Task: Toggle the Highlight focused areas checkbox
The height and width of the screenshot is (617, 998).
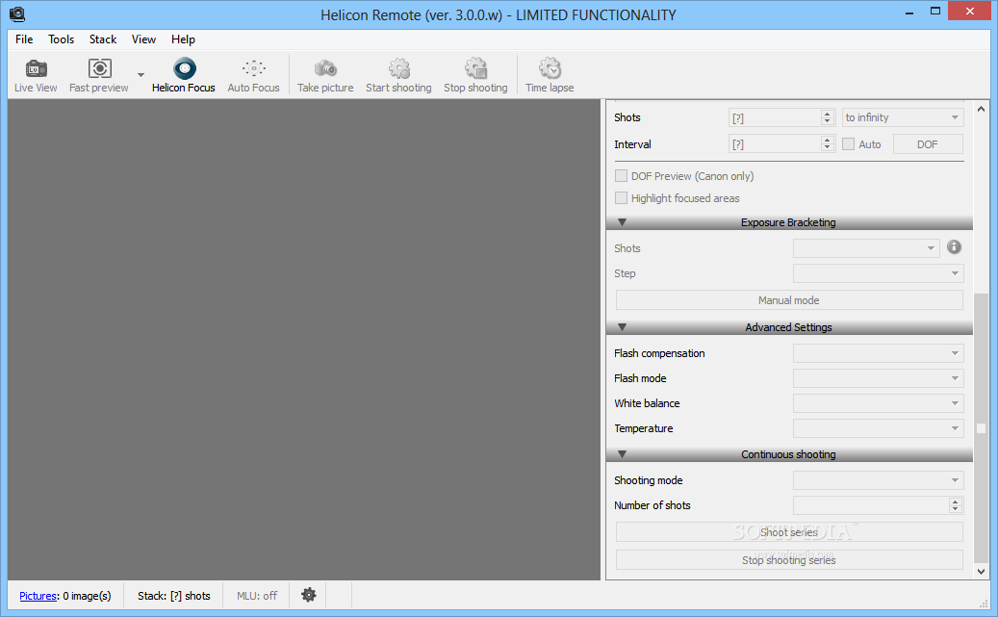Action: (x=621, y=198)
